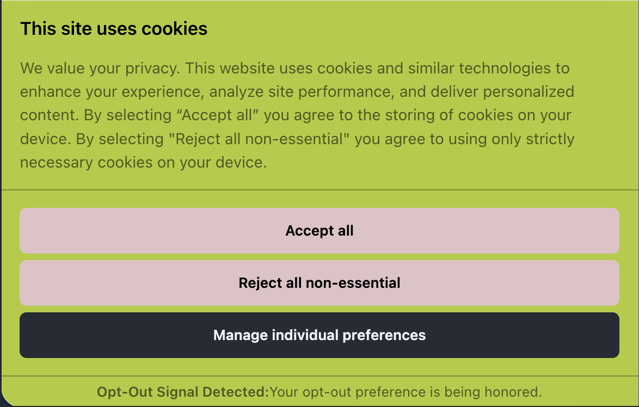Screen dimensions: 639x407
Task: Choose Reject all non-essential
Action: point(319,283)
